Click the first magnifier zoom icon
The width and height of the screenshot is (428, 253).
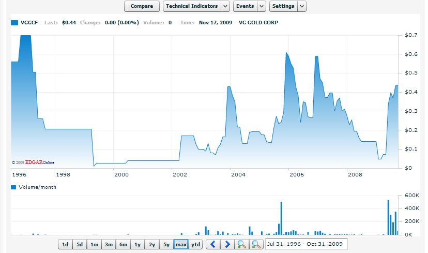pos(242,244)
